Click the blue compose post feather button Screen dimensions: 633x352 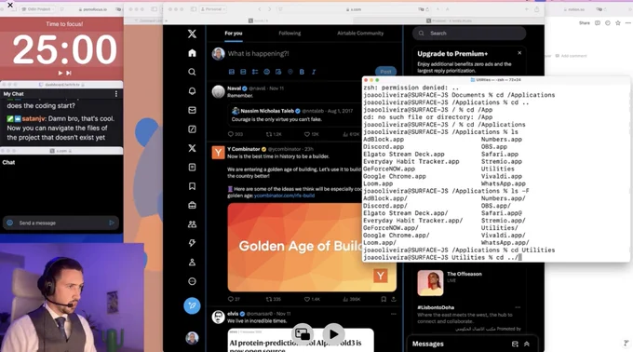(192, 305)
